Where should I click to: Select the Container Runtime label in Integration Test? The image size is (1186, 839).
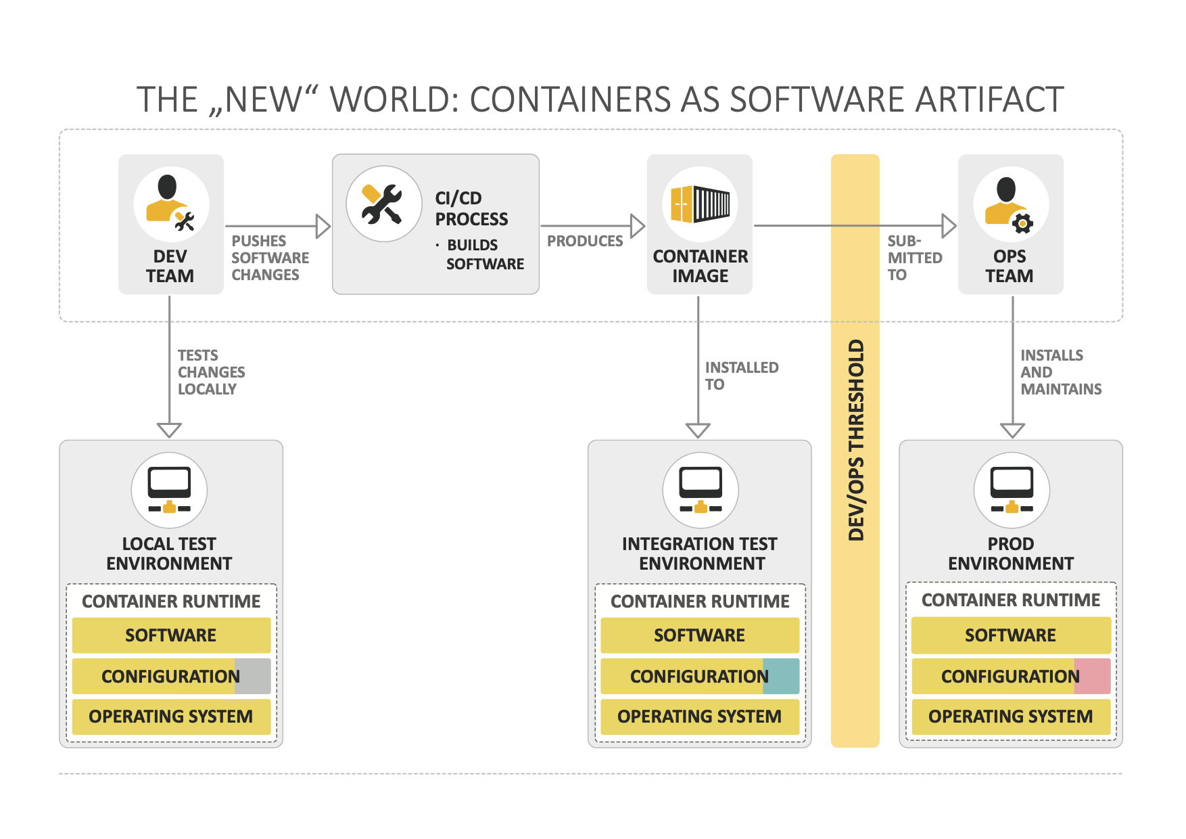click(x=700, y=602)
